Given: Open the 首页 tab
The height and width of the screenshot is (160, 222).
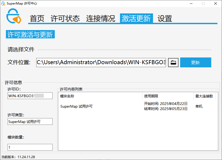Looking at the screenshot, I should 37,19.
